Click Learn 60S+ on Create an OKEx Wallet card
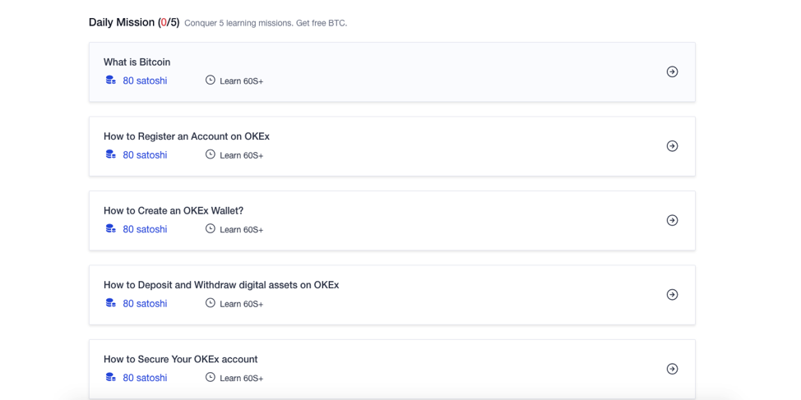Screen dimensions: 801x400 [241, 230]
